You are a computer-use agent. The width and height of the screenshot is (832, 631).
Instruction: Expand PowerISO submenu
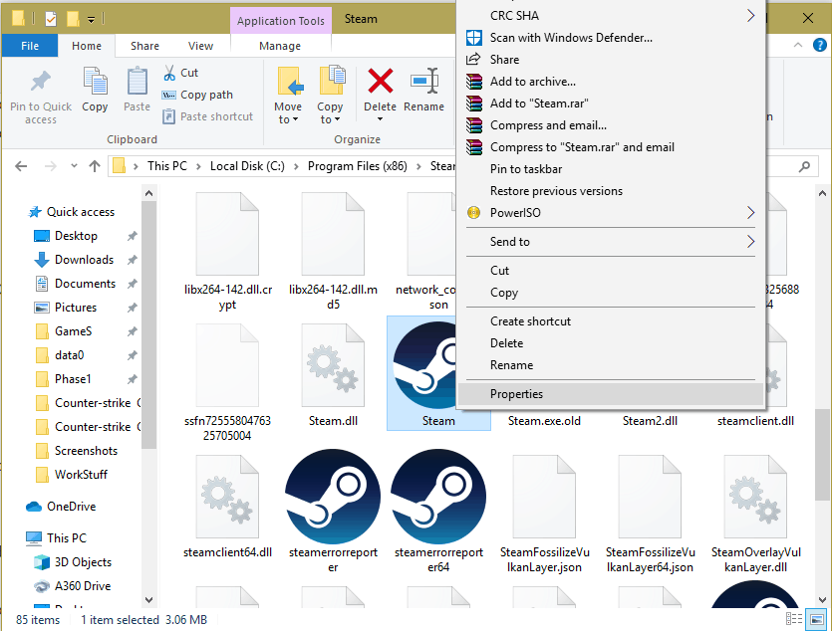point(610,213)
